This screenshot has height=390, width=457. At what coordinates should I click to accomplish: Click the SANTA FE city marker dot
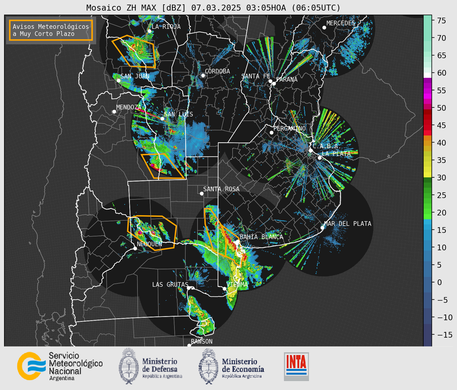(270, 81)
